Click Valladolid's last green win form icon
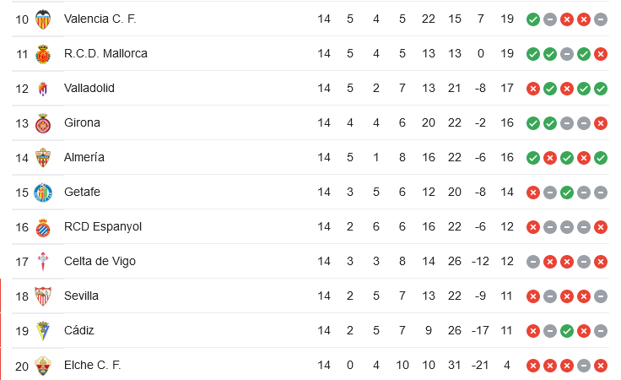Viewport: 621px width, 380px height. 601,89
